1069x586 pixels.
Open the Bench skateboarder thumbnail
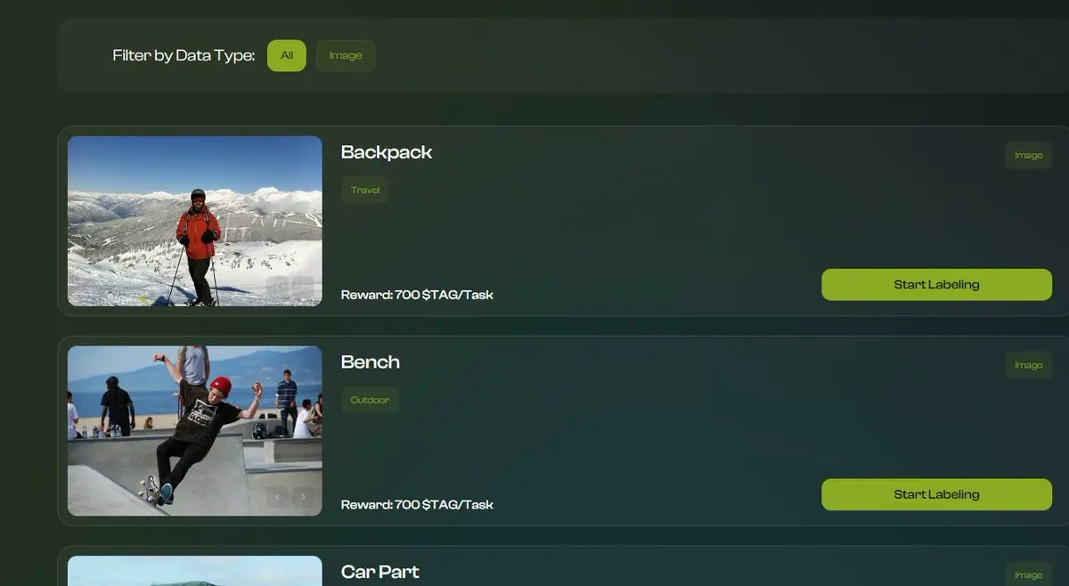pyautogui.click(x=195, y=431)
